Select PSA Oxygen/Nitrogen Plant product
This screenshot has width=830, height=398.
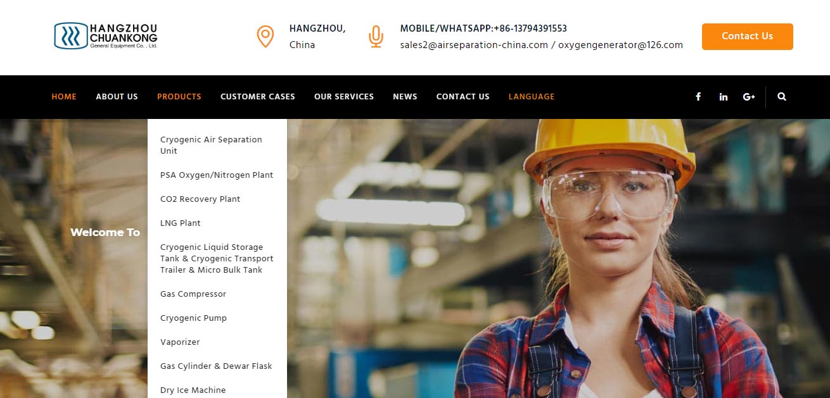pos(217,175)
